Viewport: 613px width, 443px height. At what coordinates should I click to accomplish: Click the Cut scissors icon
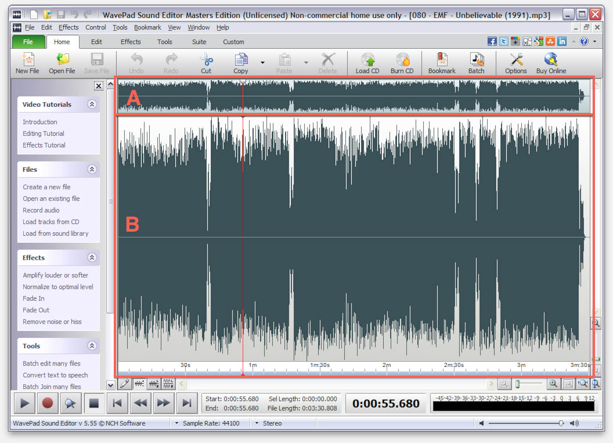[x=206, y=63]
